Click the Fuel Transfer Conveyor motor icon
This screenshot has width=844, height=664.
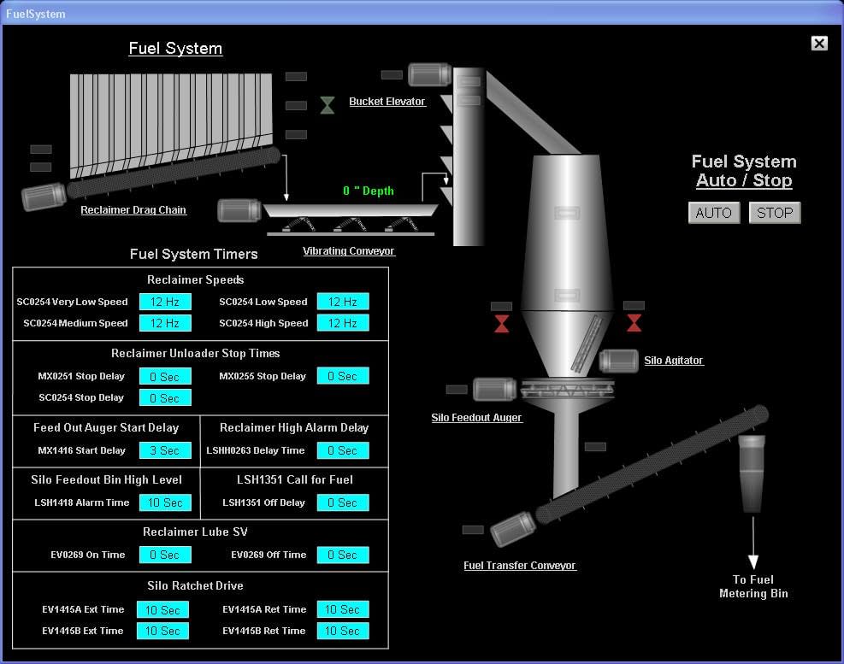pos(514,530)
